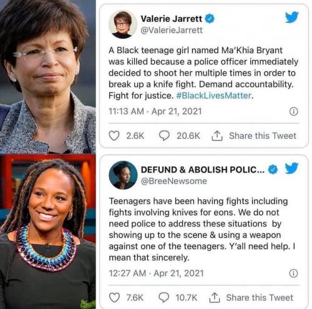This screenshot has height=309, width=312.
Task: Click 'Share this Tweet' on the second tweet
Action: click(260, 298)
